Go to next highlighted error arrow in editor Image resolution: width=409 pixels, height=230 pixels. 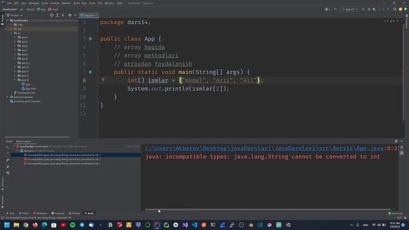point(402,21)
